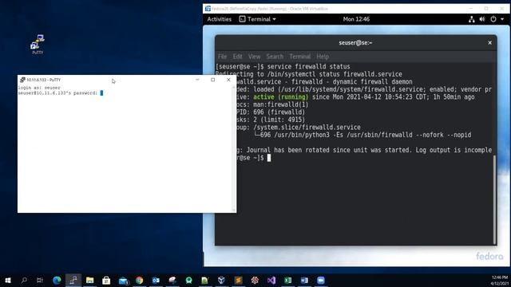The width and height of the screenshot is (511, 287).
Task: Click the "/system.slice/firewalld.service" cgroup path
Action: tap(307, 128)
